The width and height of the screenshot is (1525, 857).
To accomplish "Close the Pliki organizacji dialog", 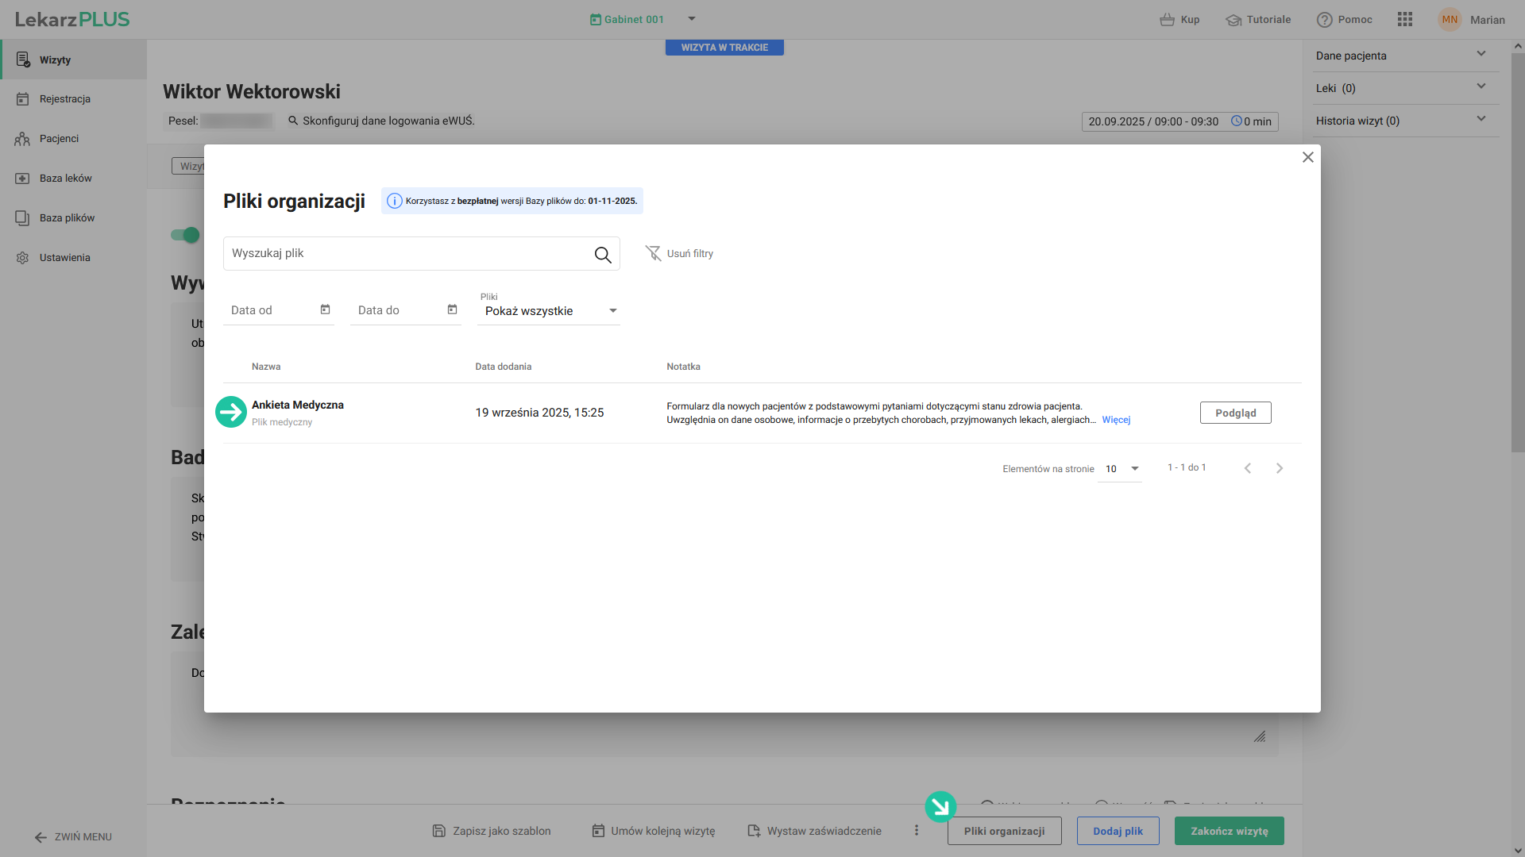I will click(x=1307, y=157).
